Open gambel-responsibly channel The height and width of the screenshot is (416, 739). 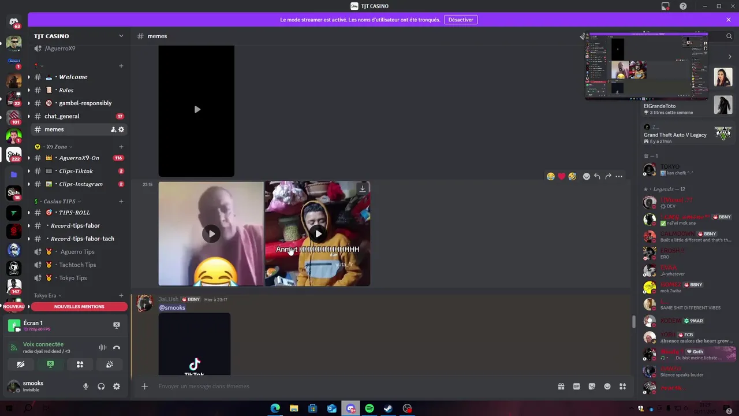pos(79,103)
